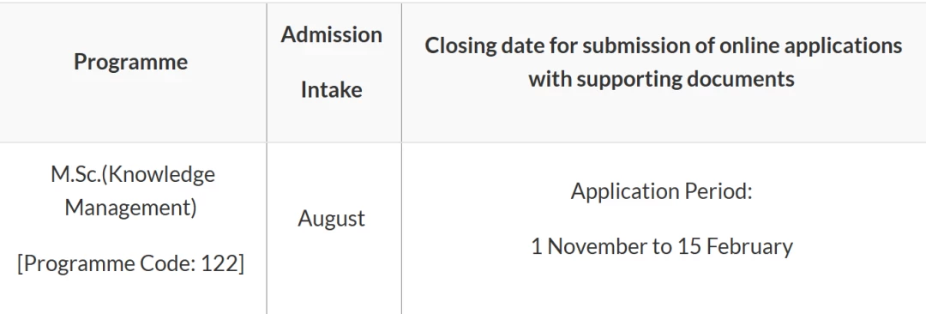Click the word Management) in programme cell
The width and height of the screenshot is (926, 314).
point(130,208)
